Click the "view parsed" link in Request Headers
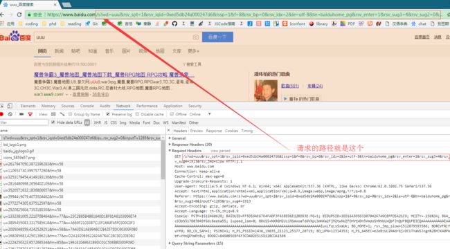Viewport: 450px width, 249px height. click(220, 151)
